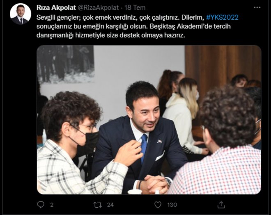271x215 pixels.
Task: Click the tweet line ending with hazırız
Action: (111, 35)
